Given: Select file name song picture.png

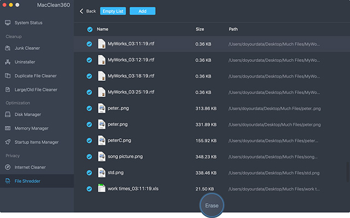Looking at the screenshot, I should point(125,157).
